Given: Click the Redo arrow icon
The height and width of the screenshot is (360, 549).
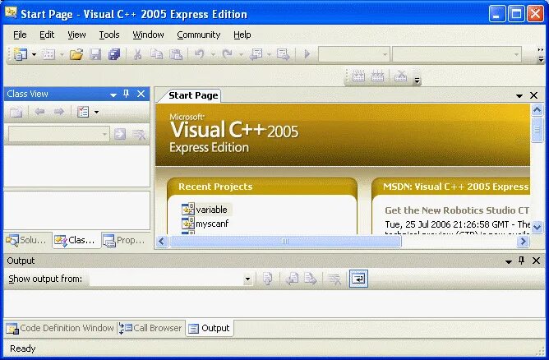Looking at the screenshot, I should [228, 54].
